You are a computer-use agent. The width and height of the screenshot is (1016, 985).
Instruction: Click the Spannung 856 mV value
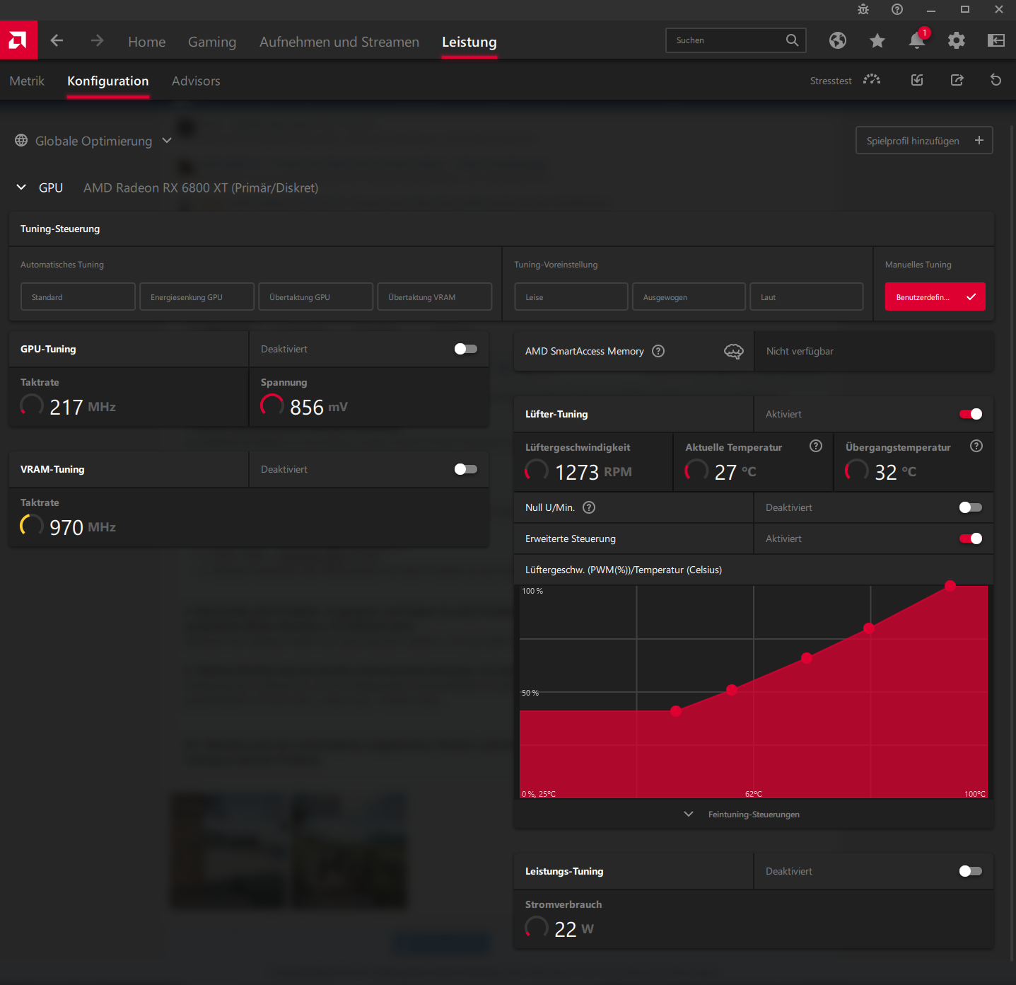(x=319, y=407)
